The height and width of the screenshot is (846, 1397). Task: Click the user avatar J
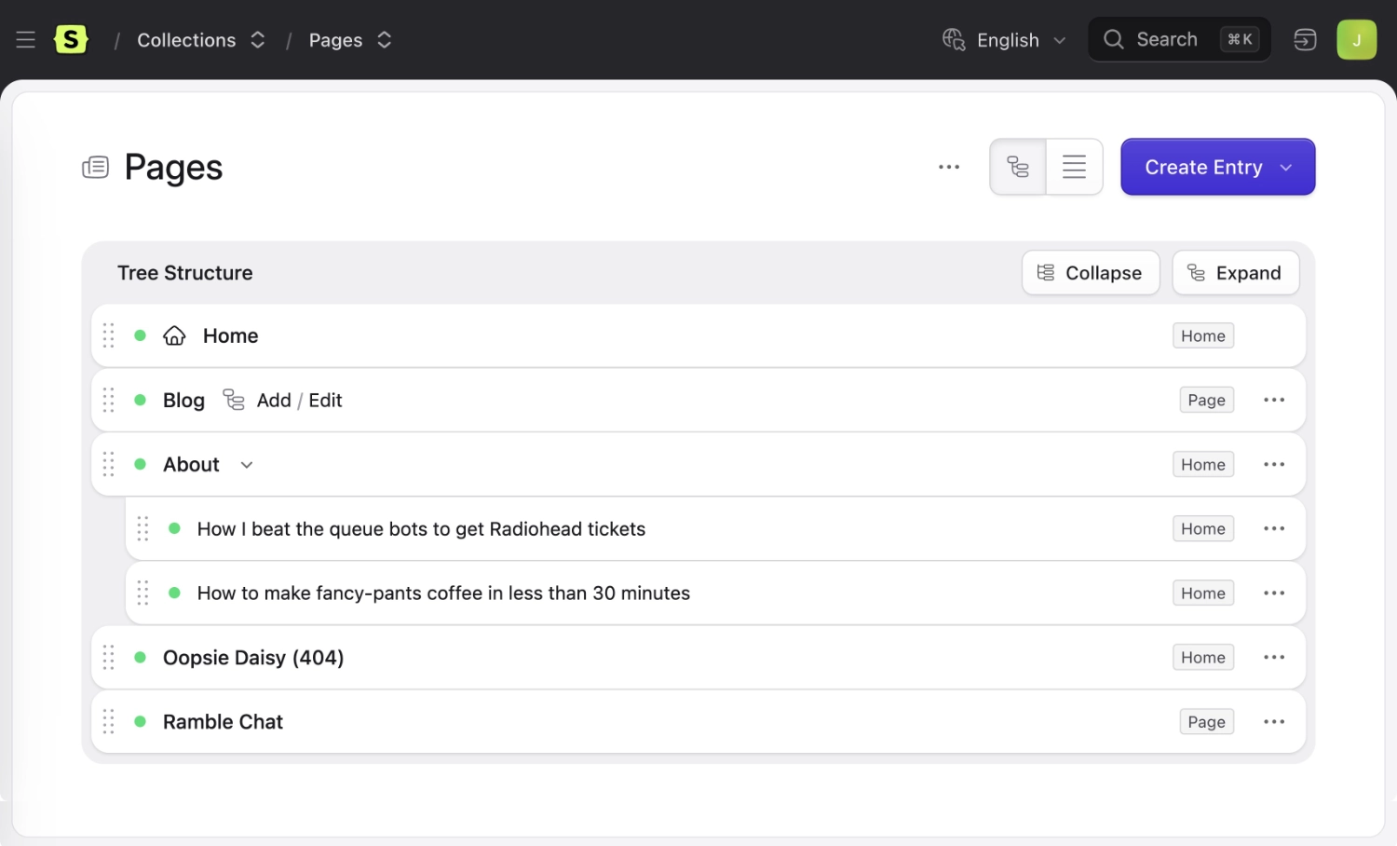tap(1356, 40)
